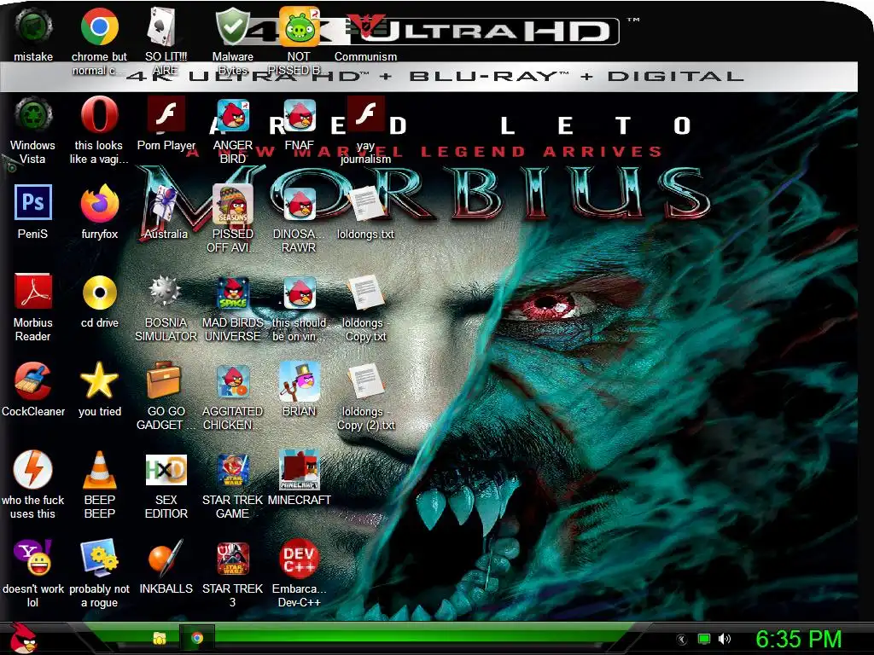Open the Flash icon labeled 'Porn Player'

pos(166,115)
